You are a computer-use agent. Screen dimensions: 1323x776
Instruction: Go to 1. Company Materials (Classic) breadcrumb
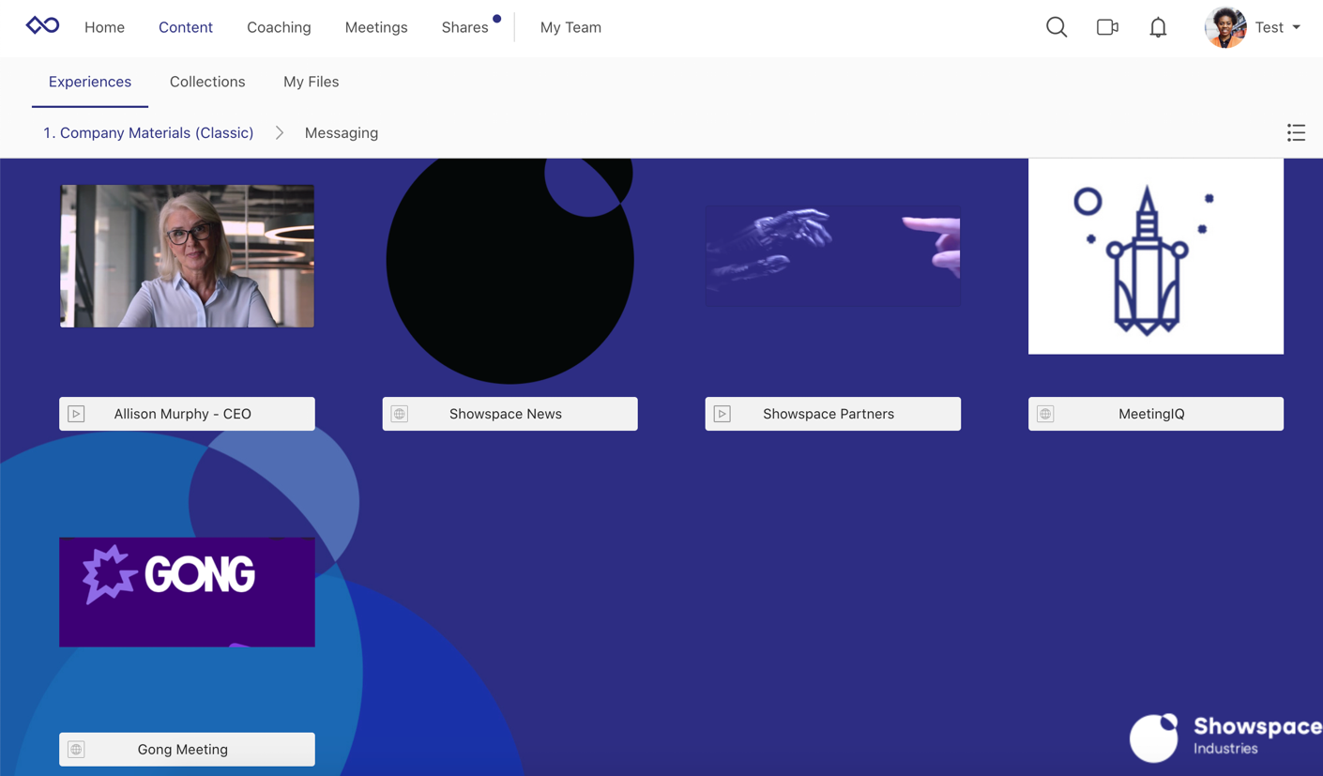click(148, 133)
